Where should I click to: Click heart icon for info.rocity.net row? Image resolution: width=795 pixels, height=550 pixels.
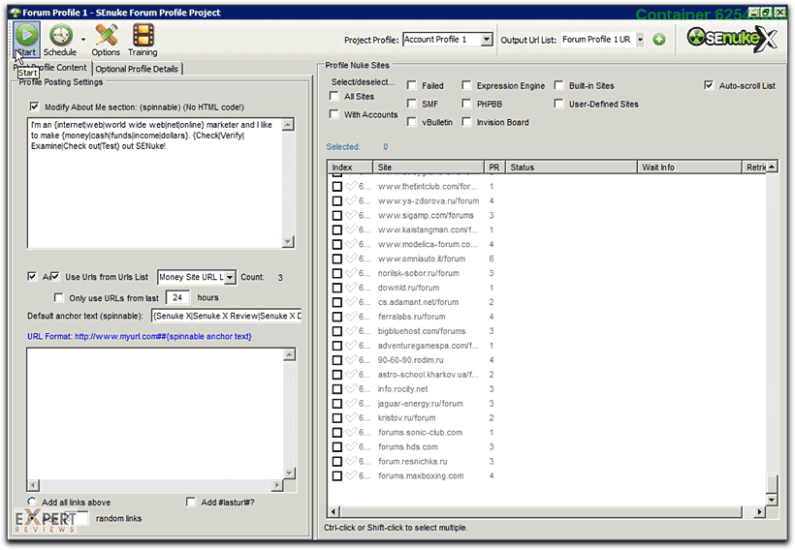tap(351, 389)
